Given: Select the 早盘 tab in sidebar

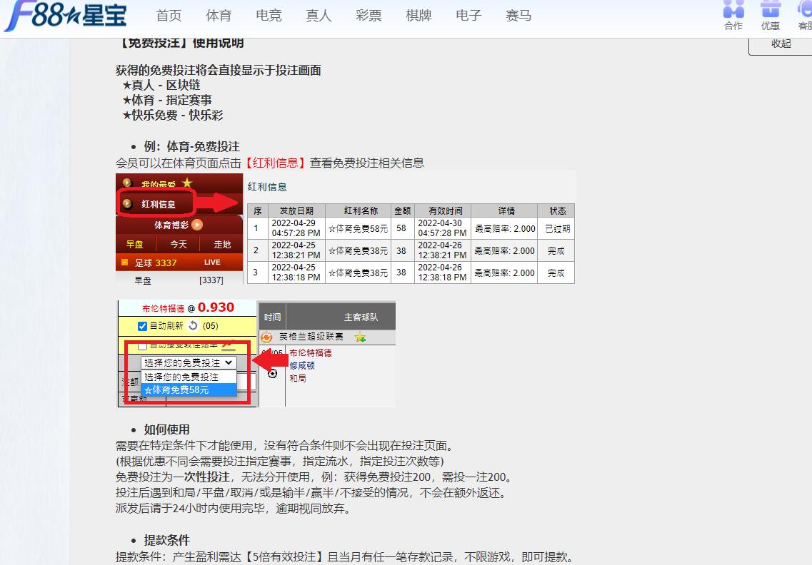Looking at the screenshot, I should tap(135, 244).
